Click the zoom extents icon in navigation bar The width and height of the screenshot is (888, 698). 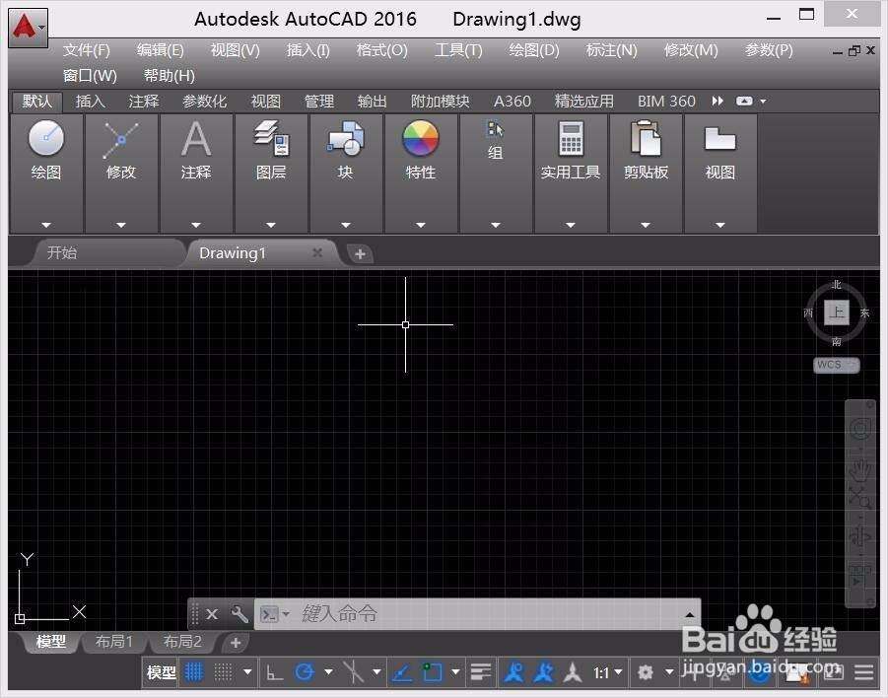[x=859, y=498]
